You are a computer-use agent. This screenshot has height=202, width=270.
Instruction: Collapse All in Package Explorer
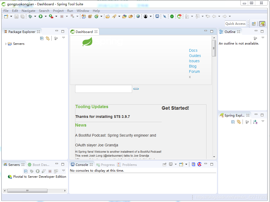click(x=42, y=38)
